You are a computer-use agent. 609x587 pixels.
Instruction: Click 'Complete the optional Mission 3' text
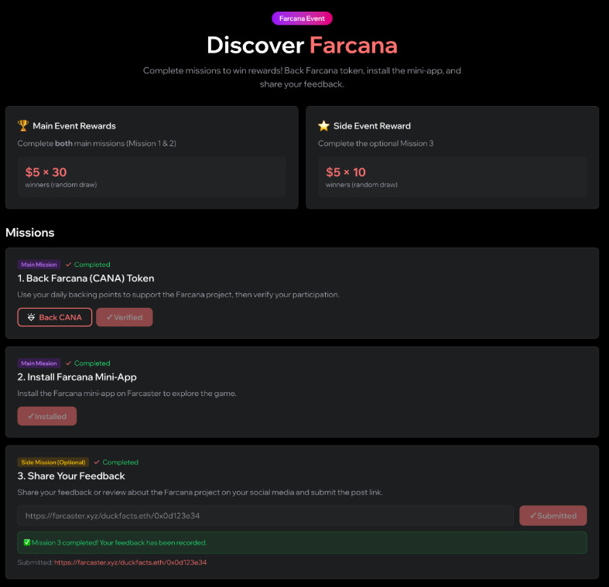tap(375, 143)
